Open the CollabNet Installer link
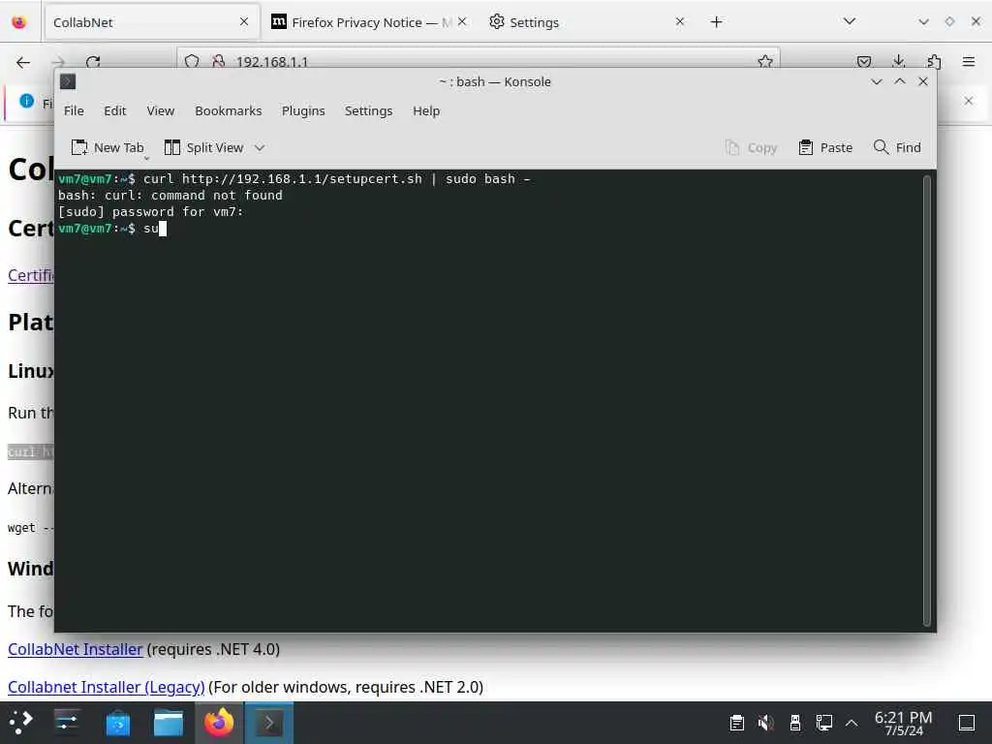 point(76,650)
